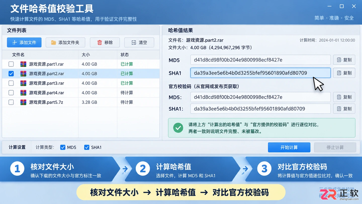The height and width of the screenshot is (204, 362).
Task: Tick checkbox for 游戏资源.part1.rar
Action: pyautogui.click(x=11, y=64)
